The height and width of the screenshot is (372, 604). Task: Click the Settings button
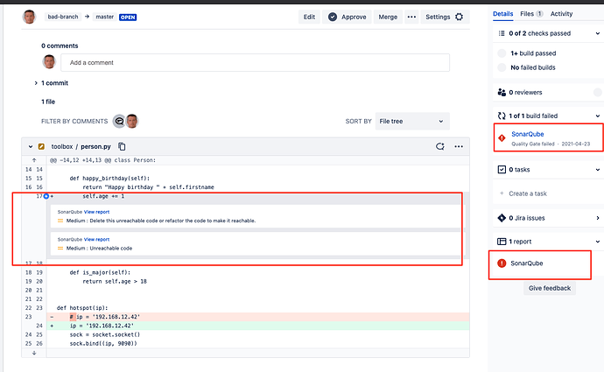(445, 17)
